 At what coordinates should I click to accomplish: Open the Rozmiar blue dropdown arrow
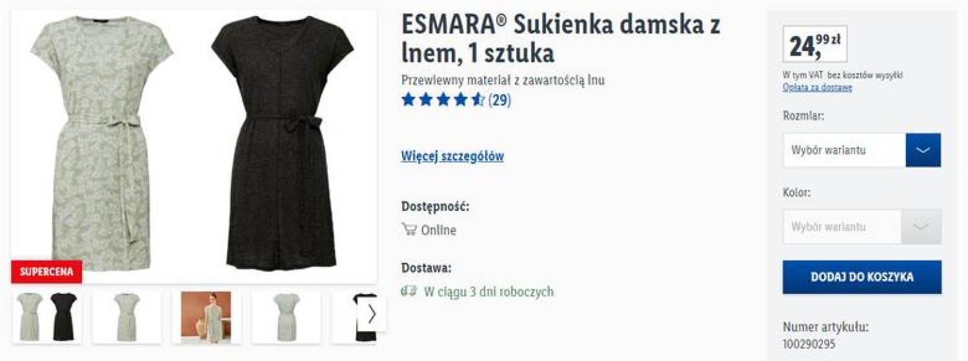(x=923, y=150)
